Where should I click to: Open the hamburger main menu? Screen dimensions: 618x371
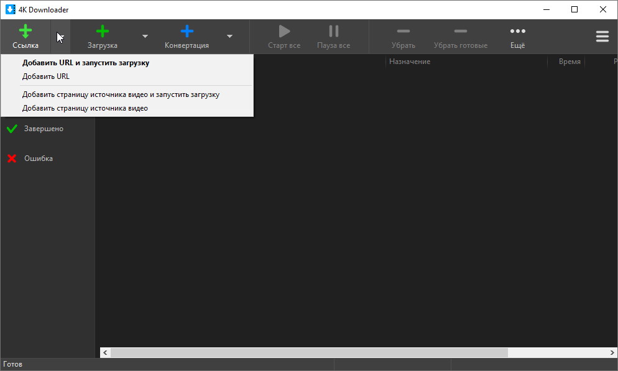pos(602,37)
